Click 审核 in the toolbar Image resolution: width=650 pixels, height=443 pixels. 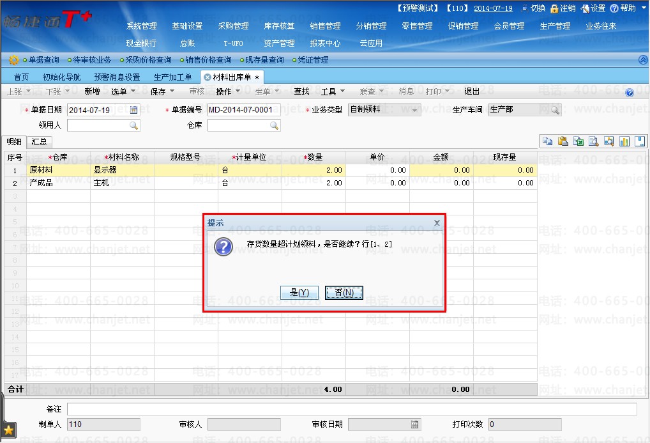pyautogui.click(x=197, y=91)
